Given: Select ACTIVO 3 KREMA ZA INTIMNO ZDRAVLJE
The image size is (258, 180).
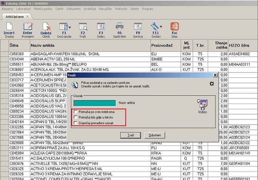Looking at the screenshot, I should point(129,174).
